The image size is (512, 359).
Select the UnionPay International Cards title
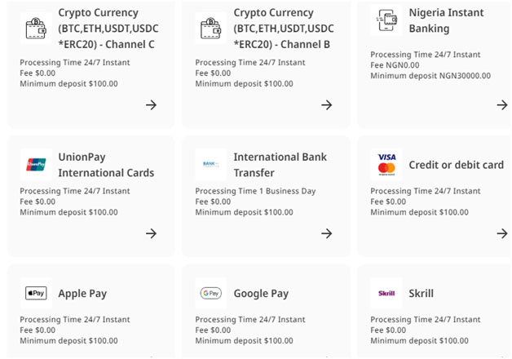[106, 165]
